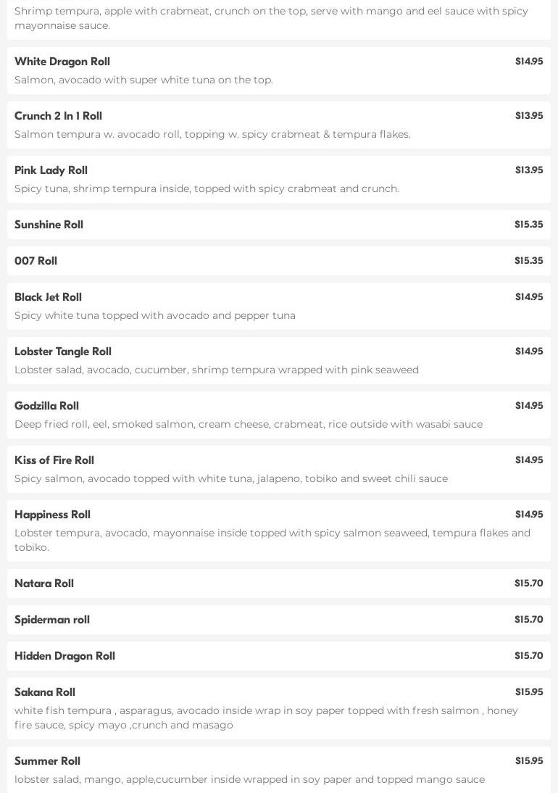
Task: Choose the Pink Lady Roll menu item
Action: (51, 170)
